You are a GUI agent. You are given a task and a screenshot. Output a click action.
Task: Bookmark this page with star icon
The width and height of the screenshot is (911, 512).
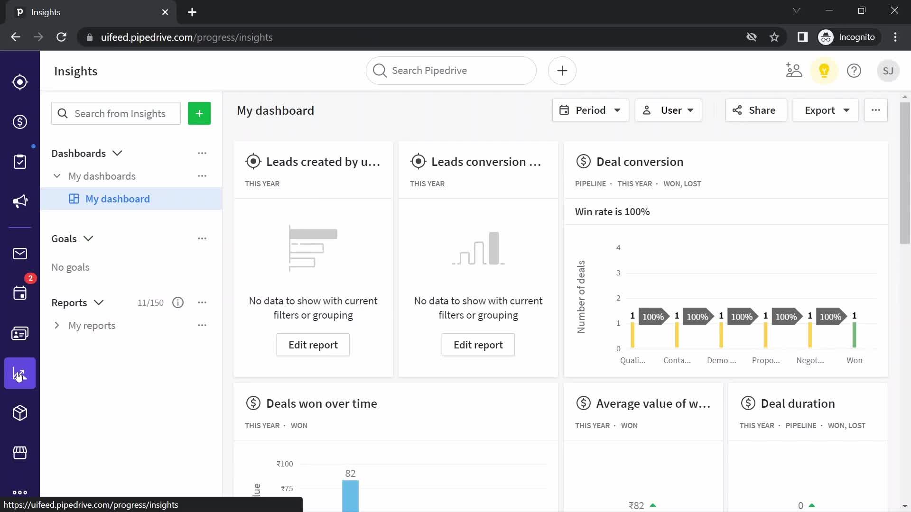774,37
